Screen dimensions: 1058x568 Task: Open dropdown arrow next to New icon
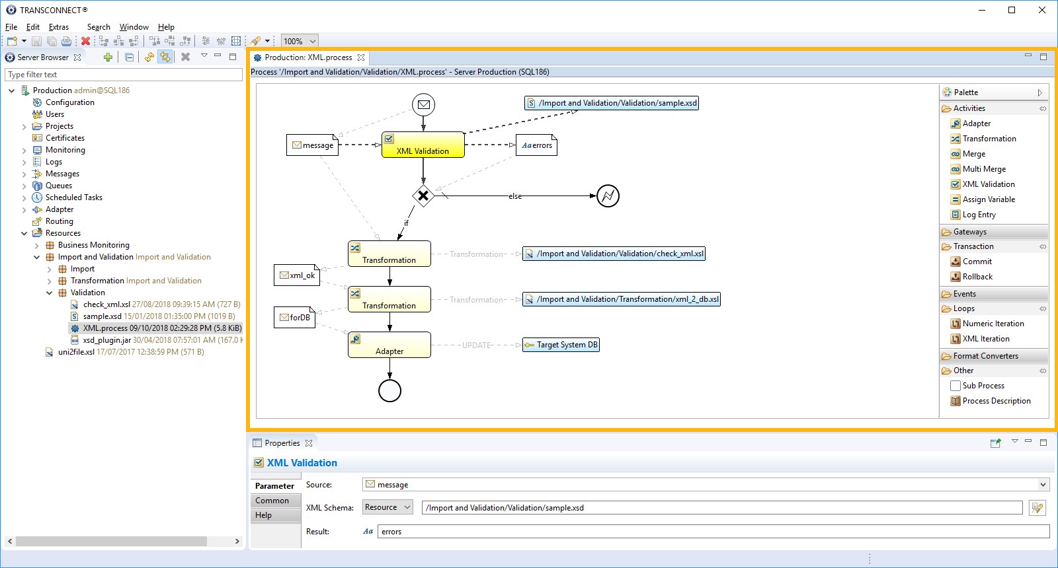[x=24, y=41]
